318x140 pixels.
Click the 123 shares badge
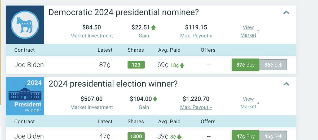click(x=136, y=65)
